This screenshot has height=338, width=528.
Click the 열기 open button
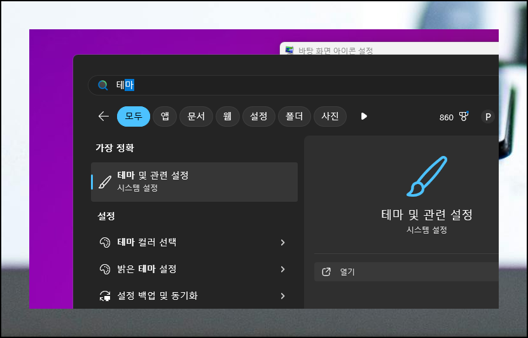pyautogui.click(x=406, y=272)
